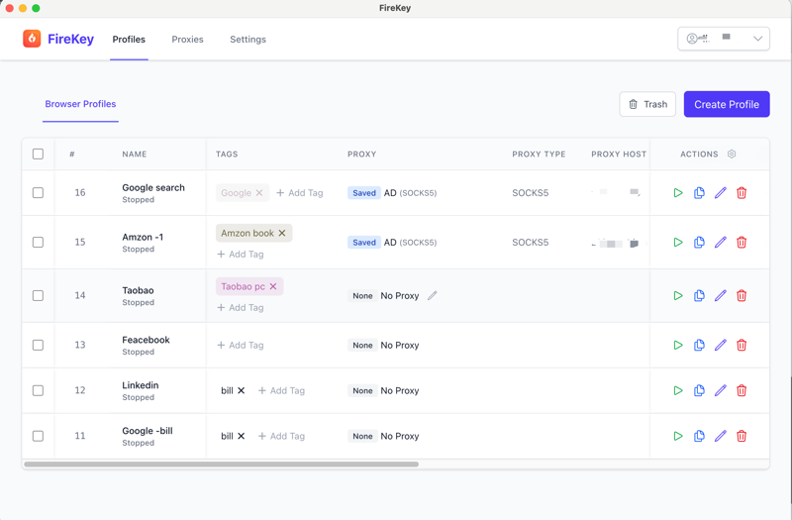
Task: Check the box for Google search profile
Action: click(38, 193)
